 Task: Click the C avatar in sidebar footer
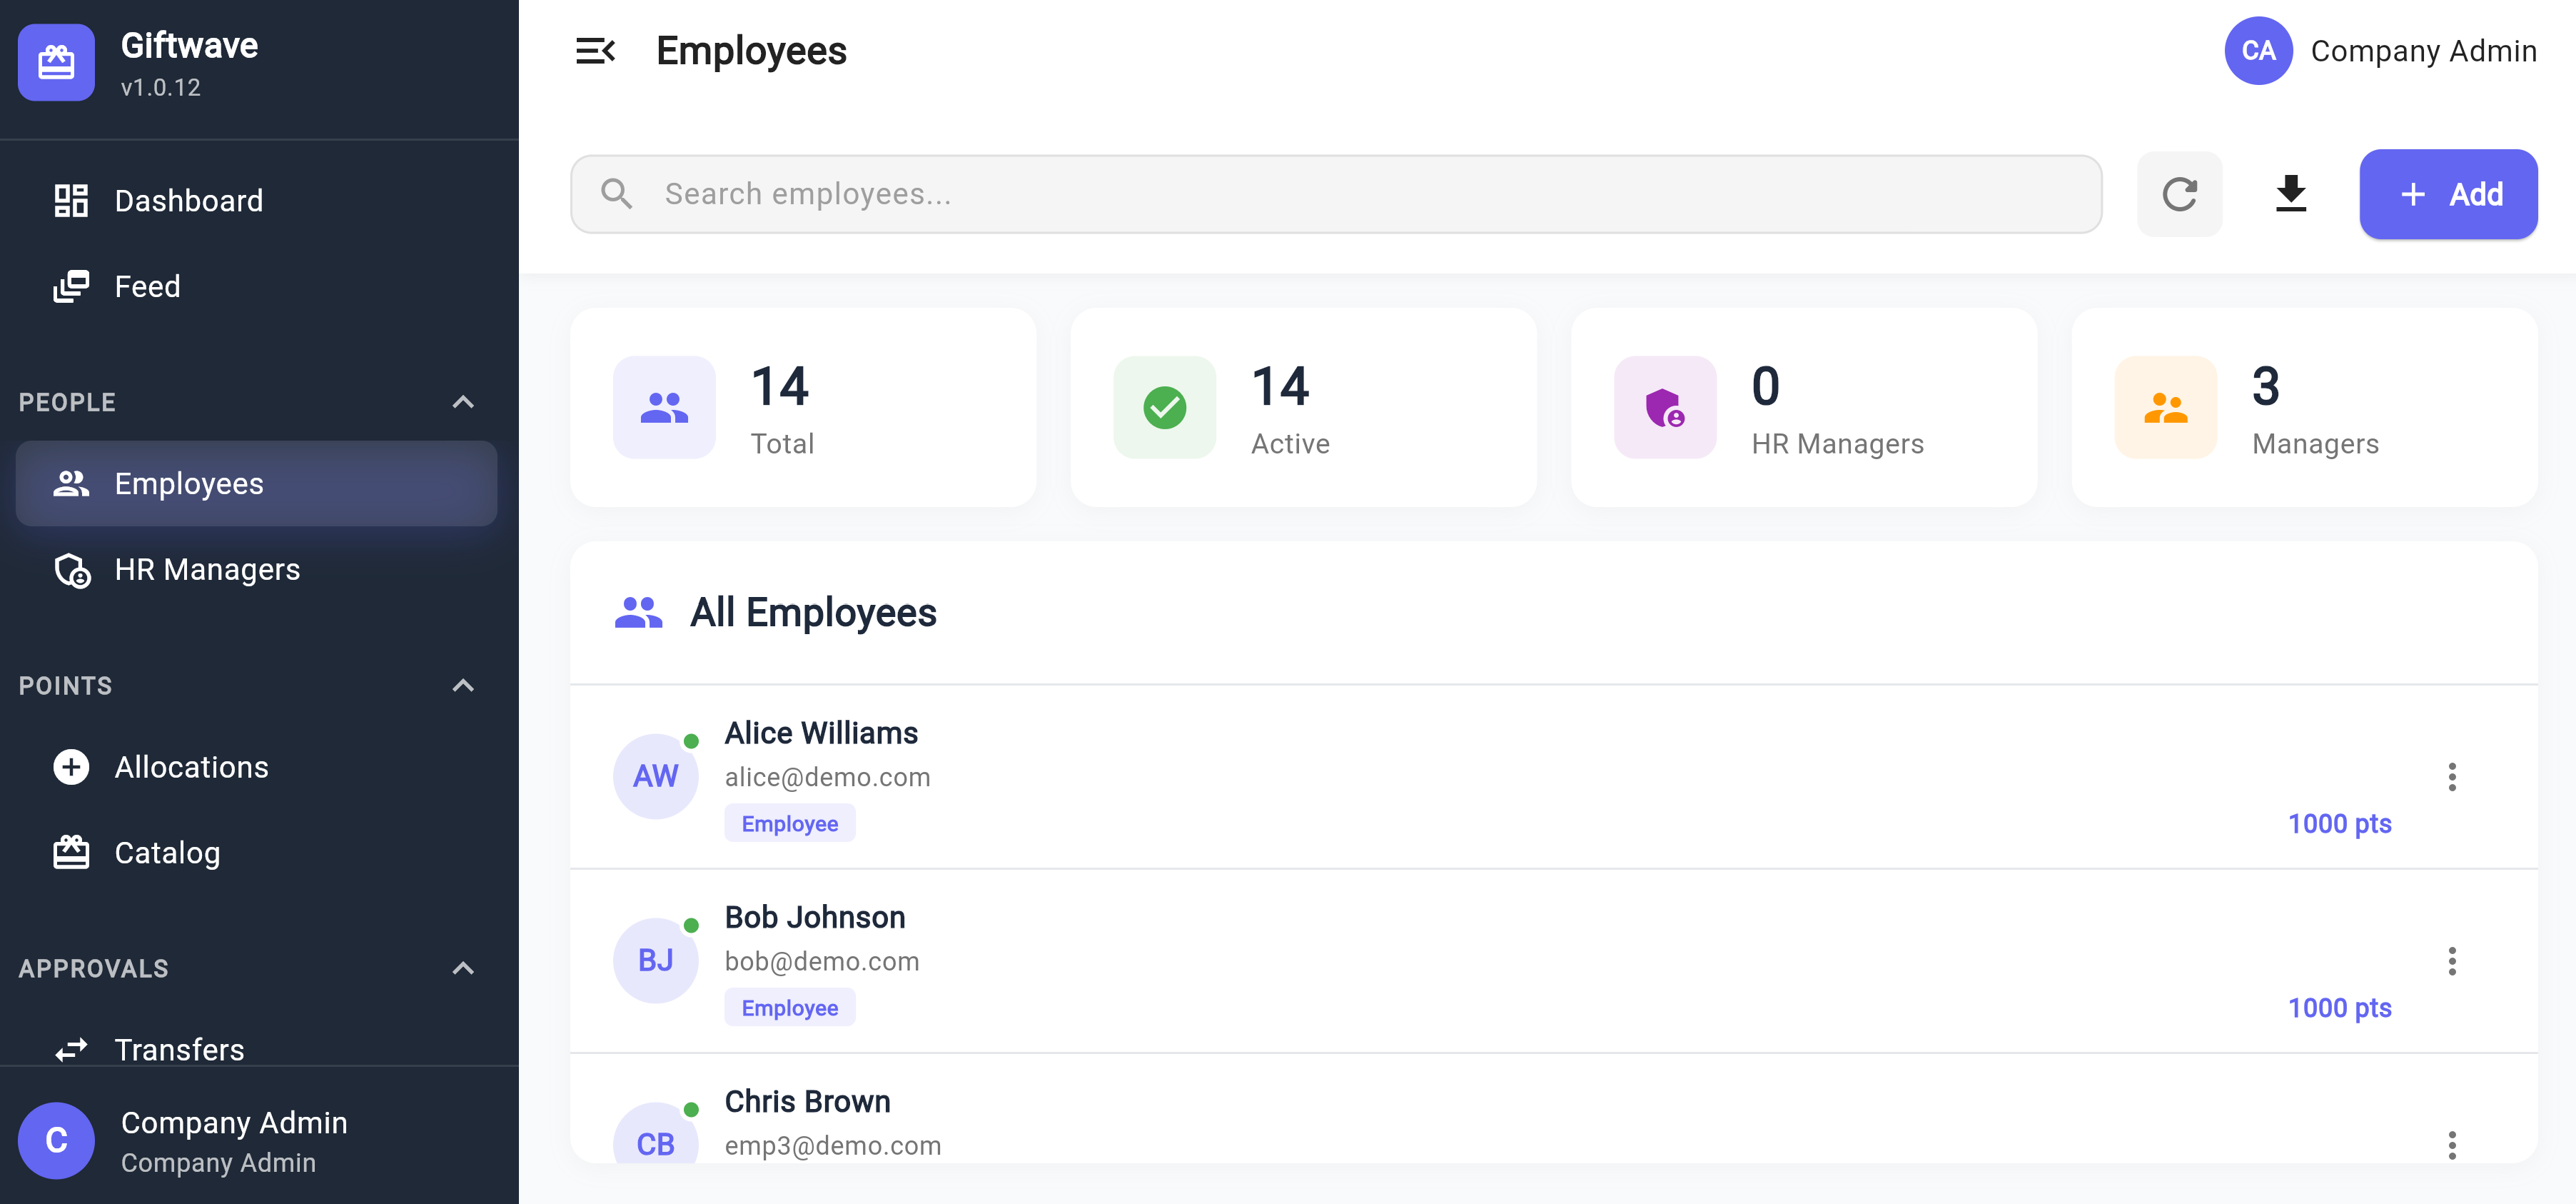pos(56,1141)
